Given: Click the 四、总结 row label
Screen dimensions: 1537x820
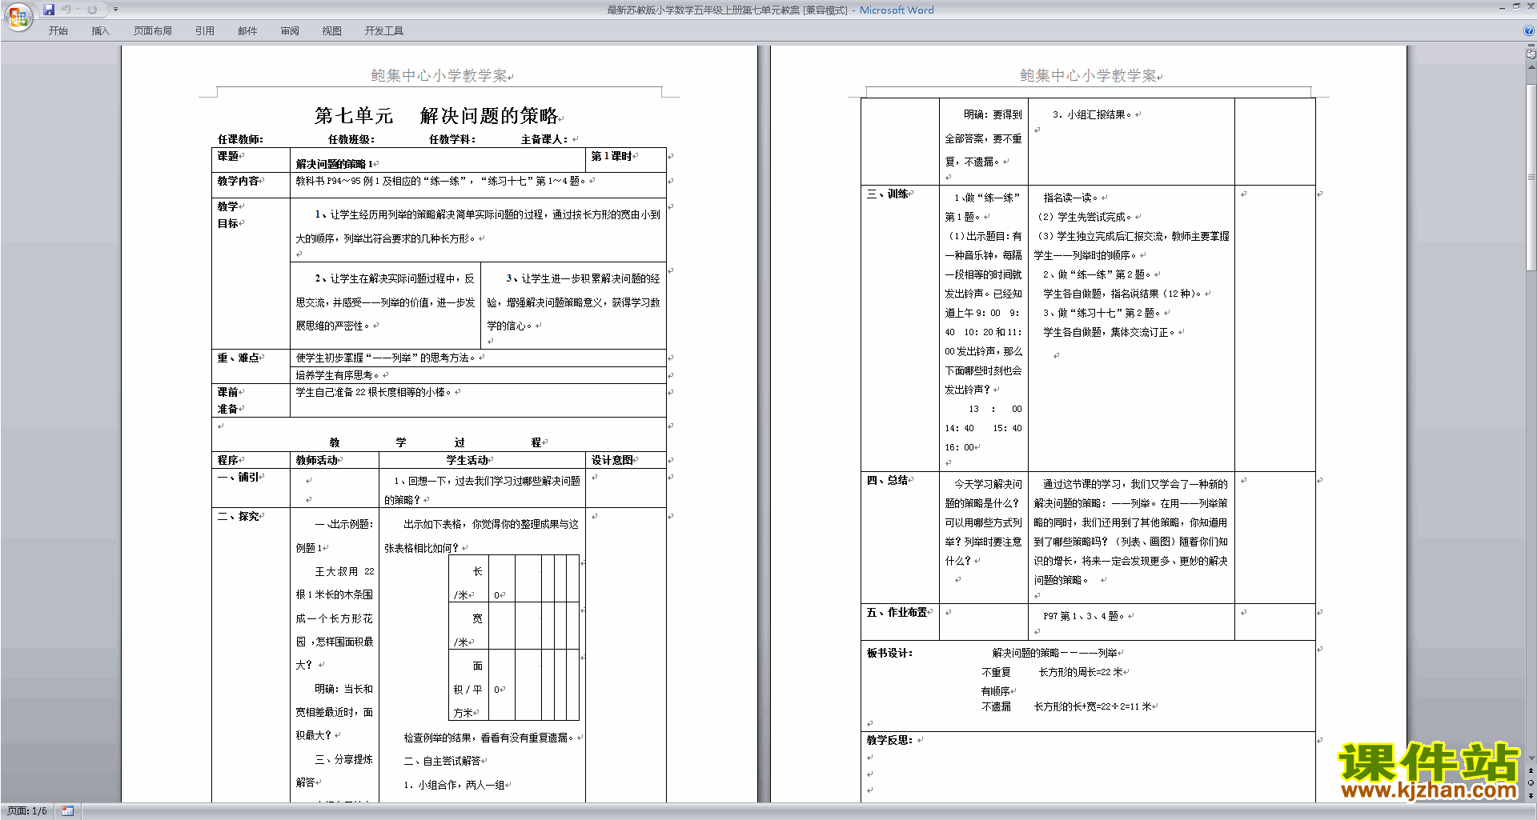Looking at the screenshot, I should 888,481.
